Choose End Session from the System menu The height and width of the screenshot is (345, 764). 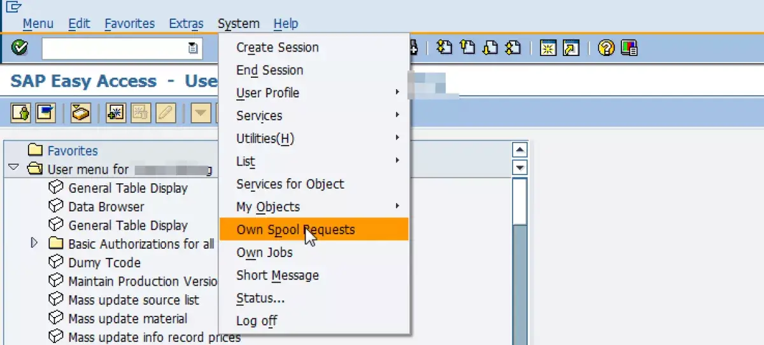click(313, 70)
